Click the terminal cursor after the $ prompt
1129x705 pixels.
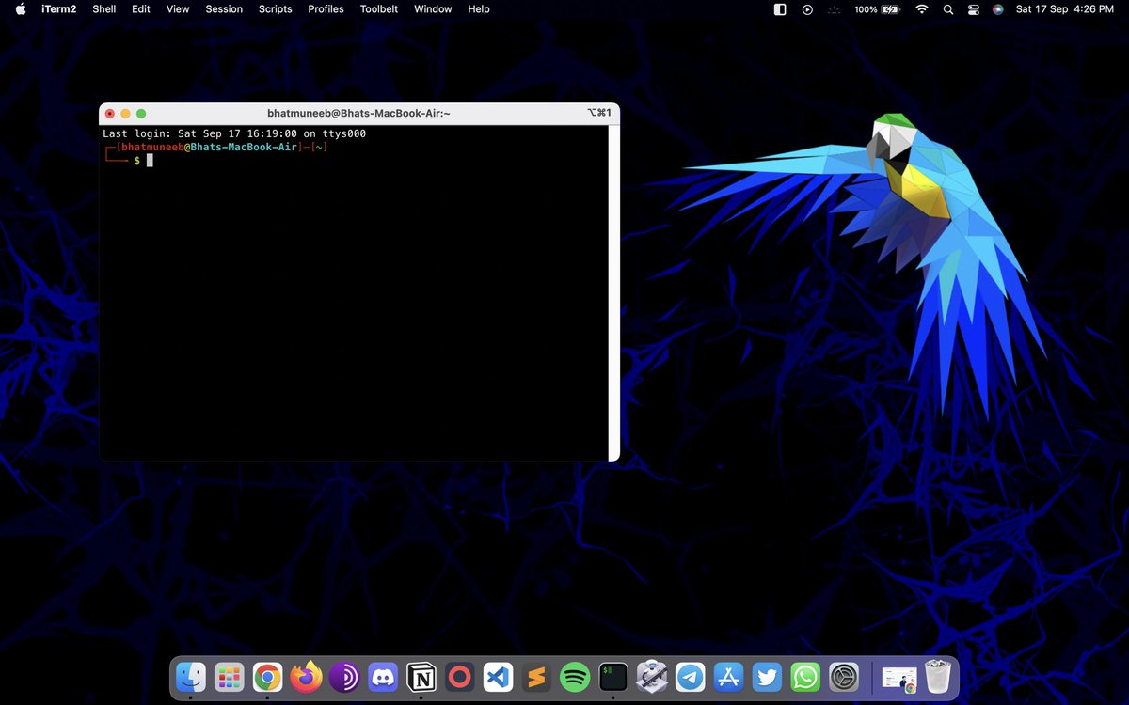click(150, 161)
